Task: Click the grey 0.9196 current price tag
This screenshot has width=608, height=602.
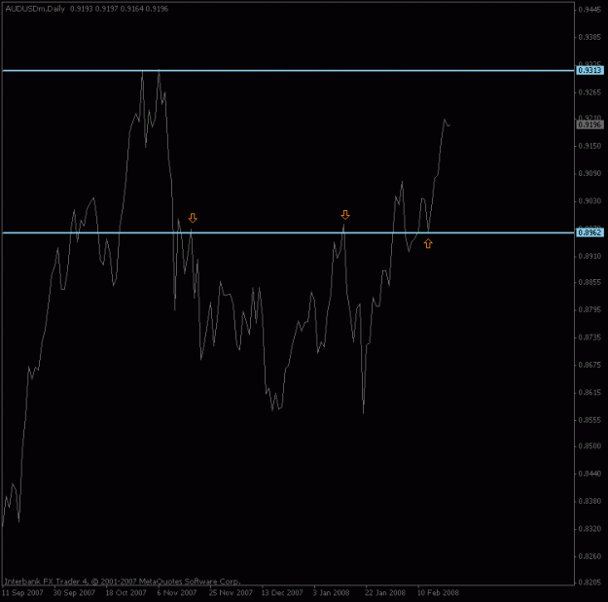Action: coord(590,124)
